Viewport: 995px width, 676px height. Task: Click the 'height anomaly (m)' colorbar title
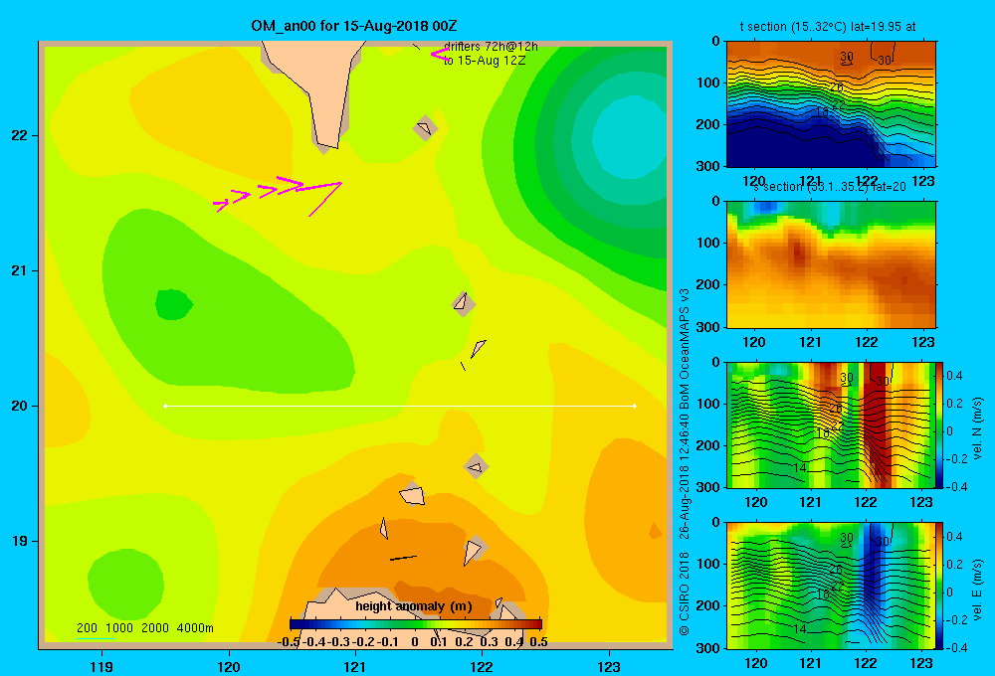pyautogui.click(x=414, y=606)
